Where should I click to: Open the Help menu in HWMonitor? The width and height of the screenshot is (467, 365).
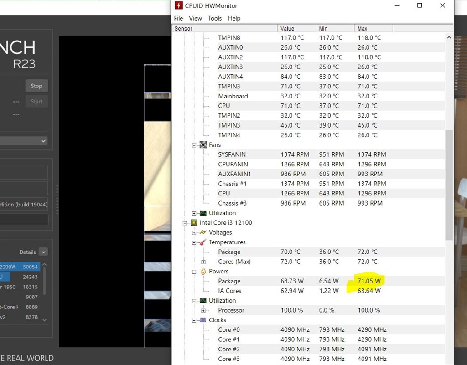click(x=234, y=18)
